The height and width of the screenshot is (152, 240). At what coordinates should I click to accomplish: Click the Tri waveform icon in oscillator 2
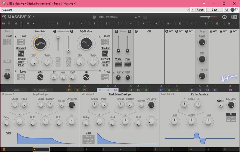86,77
